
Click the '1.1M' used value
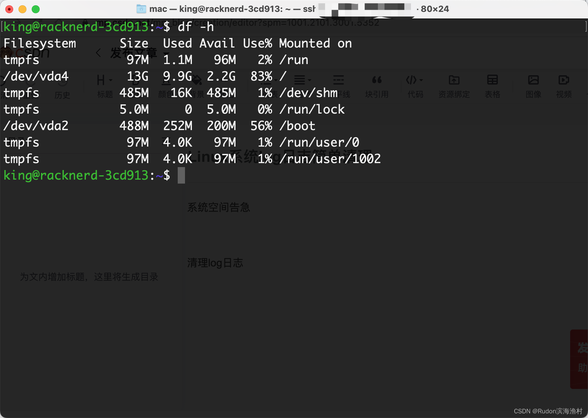tap(178, 60)
